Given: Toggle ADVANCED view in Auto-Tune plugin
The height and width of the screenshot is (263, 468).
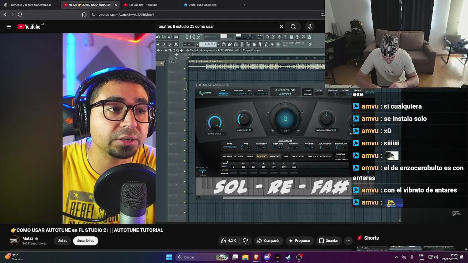Looking at the screenshot, I should click(223, 94).
